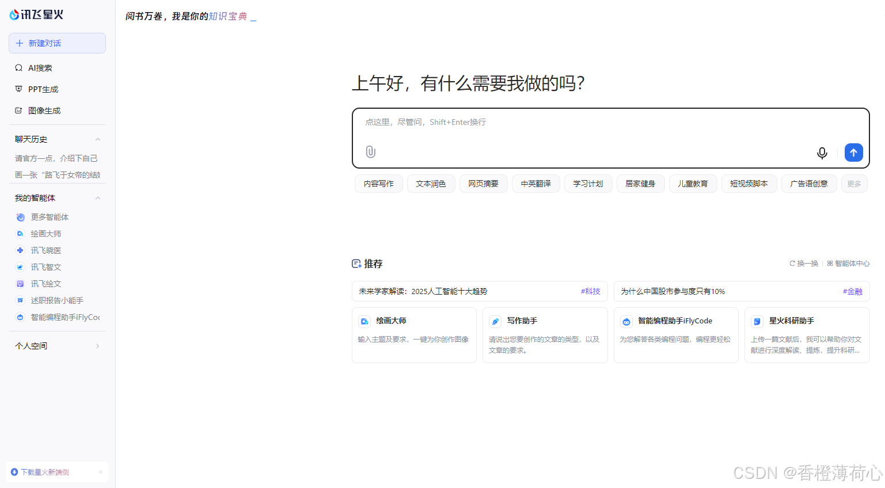Select the 儿童教育 prompt chip
The image size is (885, 488).
[693, 184]
